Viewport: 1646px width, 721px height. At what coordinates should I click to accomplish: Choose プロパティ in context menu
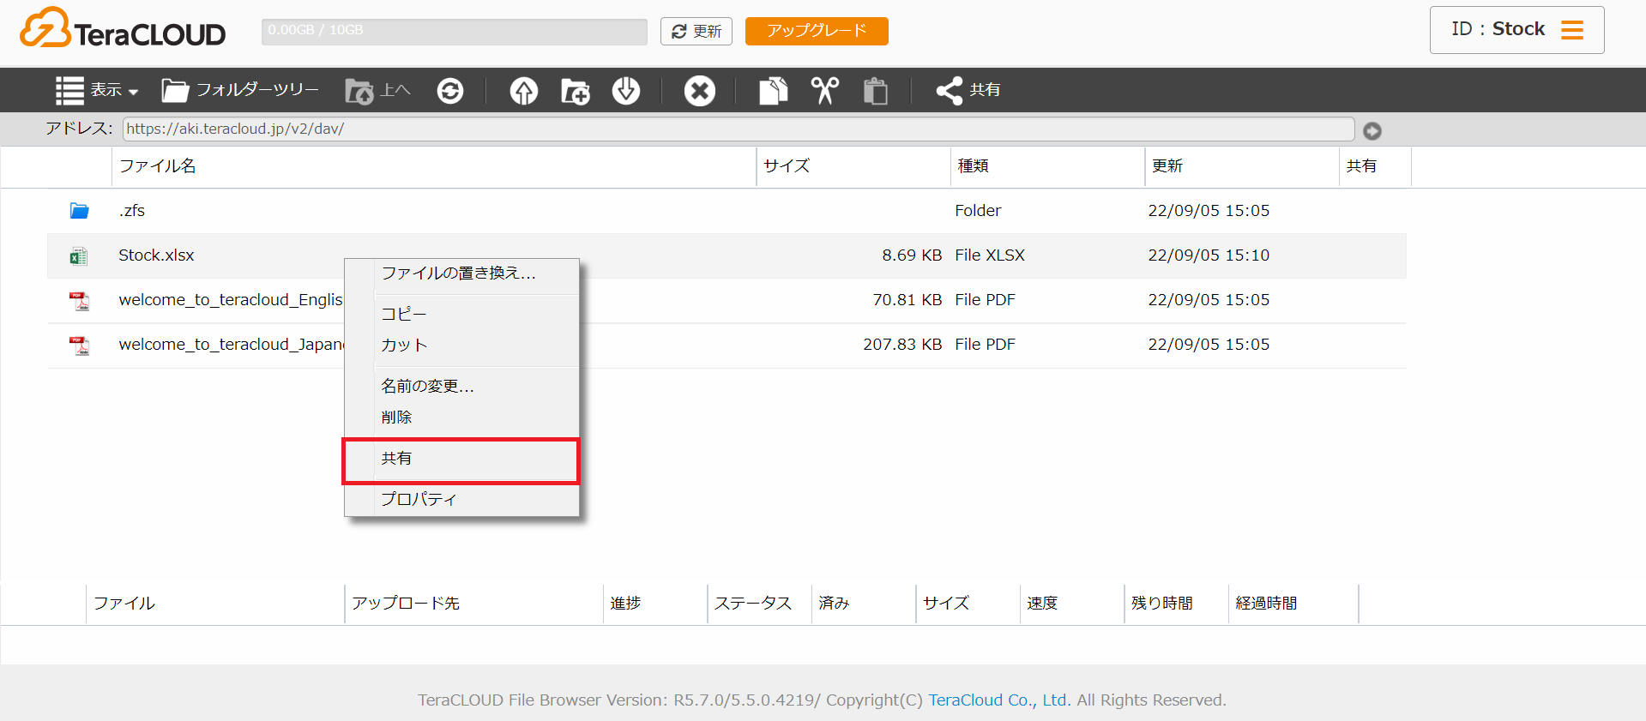tap(462, 499)
